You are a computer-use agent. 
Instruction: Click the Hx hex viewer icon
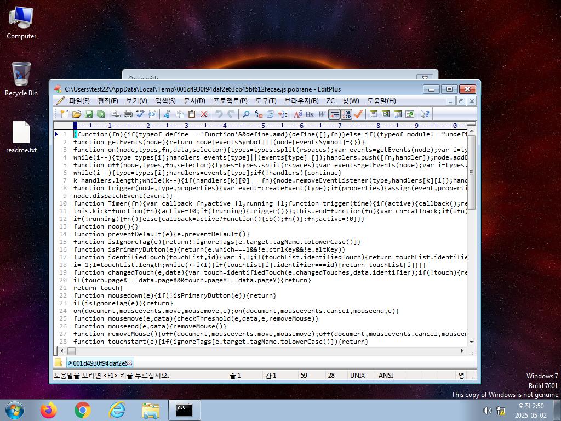(x=310, y=114)
